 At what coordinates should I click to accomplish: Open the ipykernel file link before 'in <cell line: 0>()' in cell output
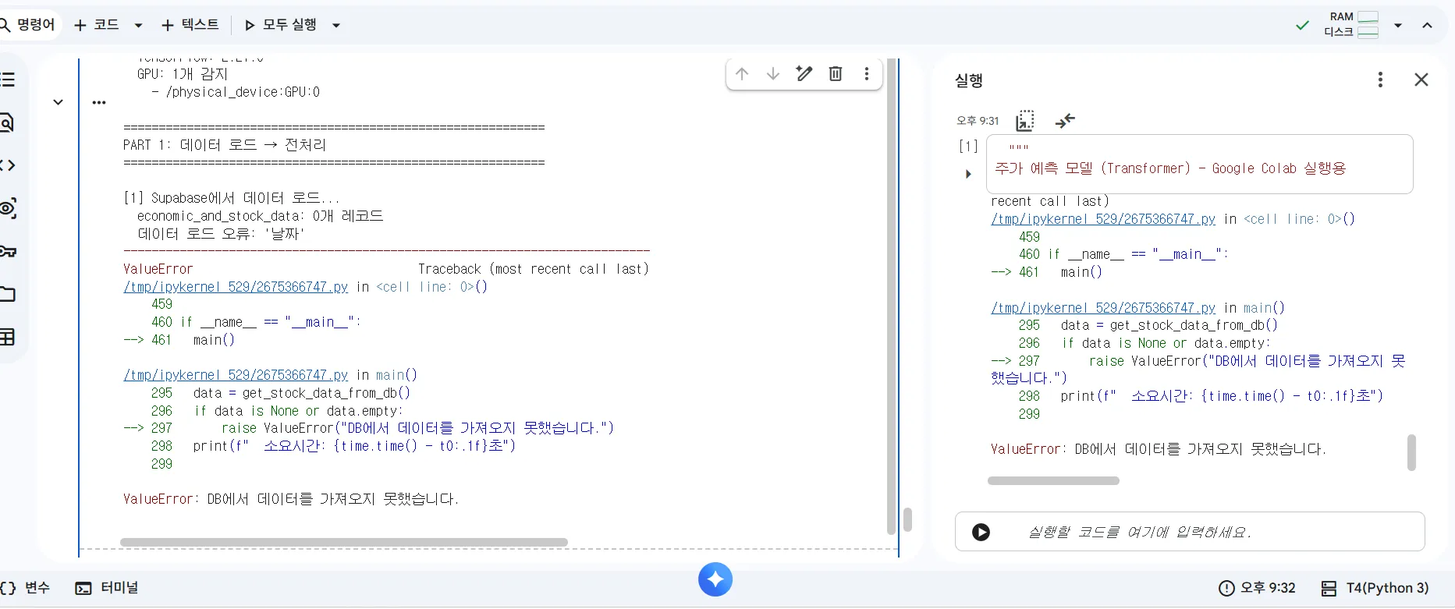pos(236,287)
